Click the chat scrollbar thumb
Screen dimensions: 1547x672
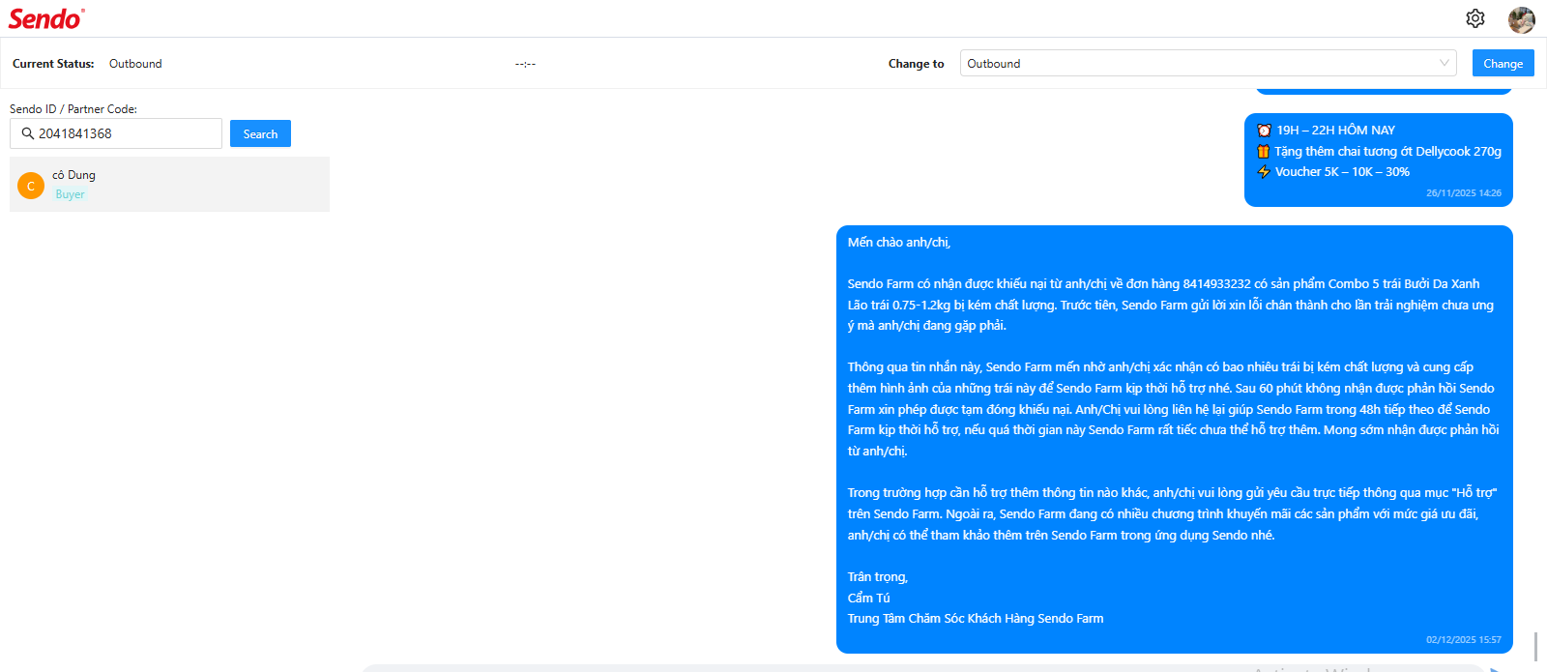point(1535,647)
